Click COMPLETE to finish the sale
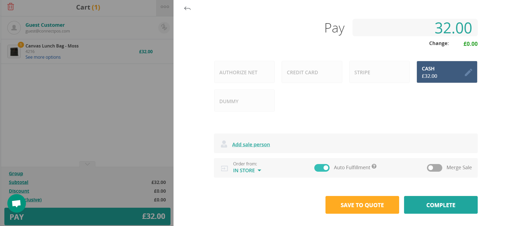Screen dimensions: 514x226 tap(440, 205)
